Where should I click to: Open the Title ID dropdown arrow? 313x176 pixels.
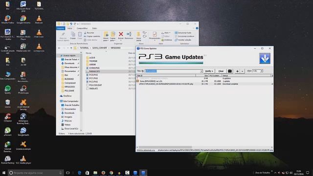pos(201,71)
